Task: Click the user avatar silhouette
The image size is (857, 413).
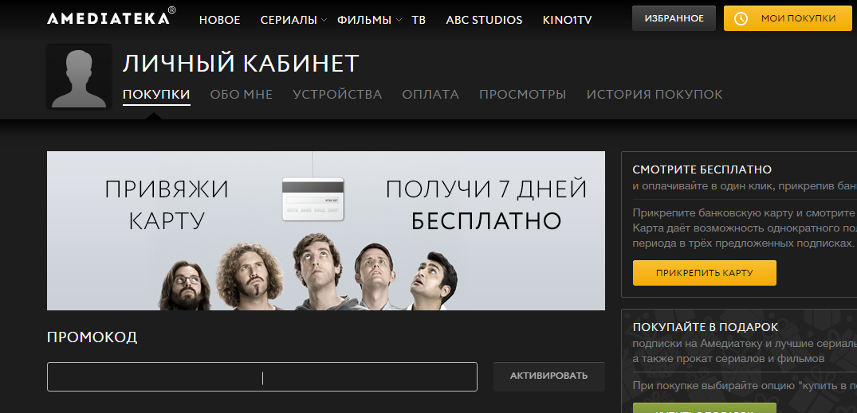Action: click(79, 76)
